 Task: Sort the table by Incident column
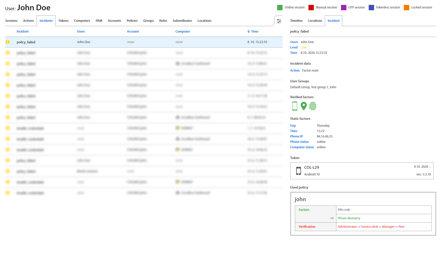(23, 32)
